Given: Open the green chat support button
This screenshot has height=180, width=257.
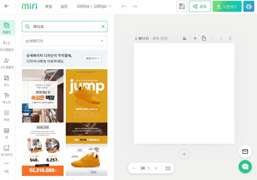Looking at the screenshot, I should [x=245, y=167].
